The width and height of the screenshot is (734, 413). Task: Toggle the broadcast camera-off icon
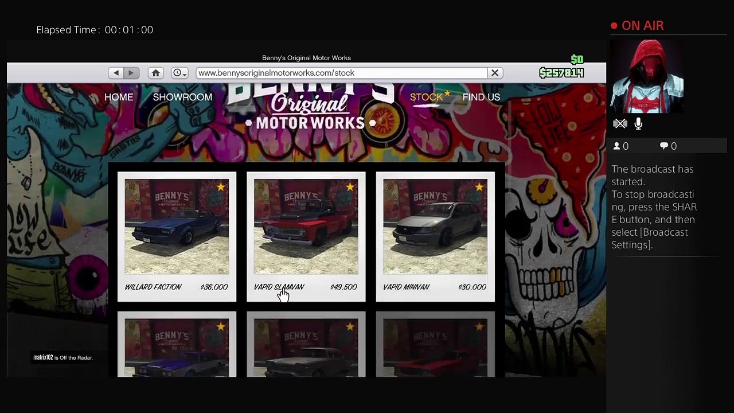coord(620,123)
